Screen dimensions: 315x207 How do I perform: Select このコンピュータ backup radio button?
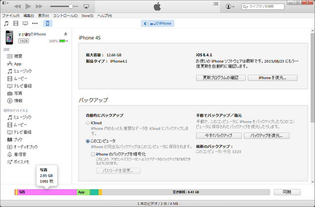(88, 141)
